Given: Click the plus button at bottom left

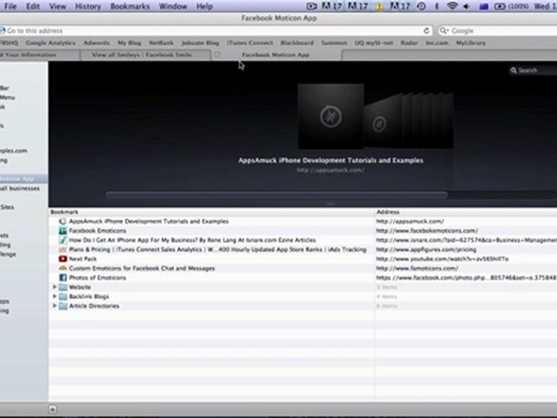Looking at the screenshot, I should pos(52,409).
